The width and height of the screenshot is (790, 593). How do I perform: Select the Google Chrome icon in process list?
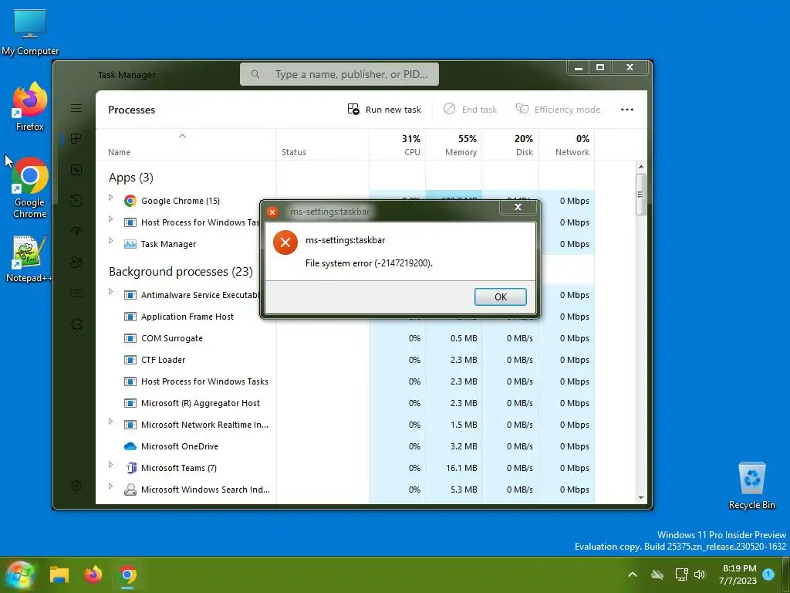pyautogui.click(x=130, y=201)
